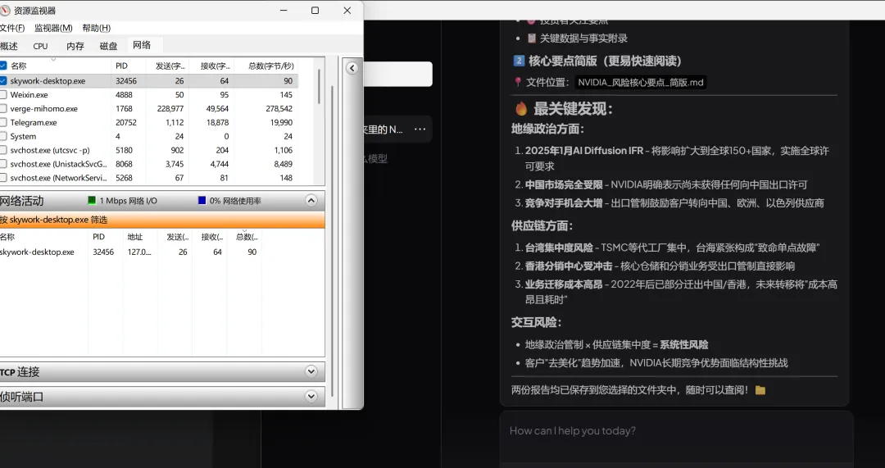Expand the 侦听端口 section
The width and height of the screenshot is (885, 468).
click(311, 397)
